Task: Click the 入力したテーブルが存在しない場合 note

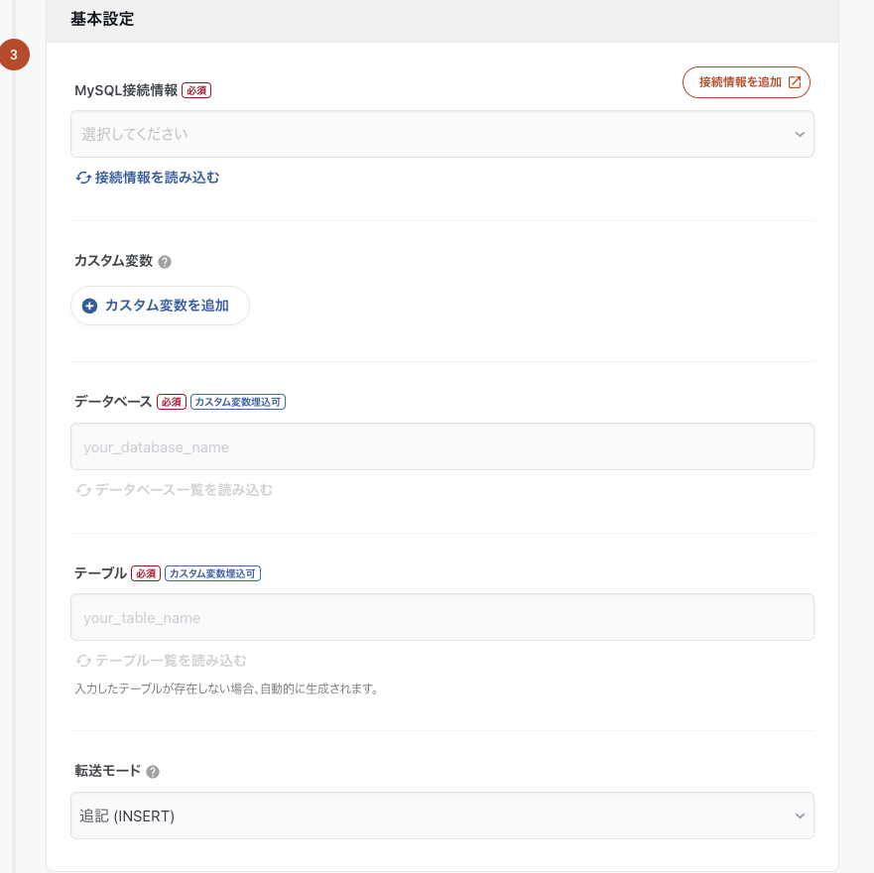Action: tap(226, 688)
